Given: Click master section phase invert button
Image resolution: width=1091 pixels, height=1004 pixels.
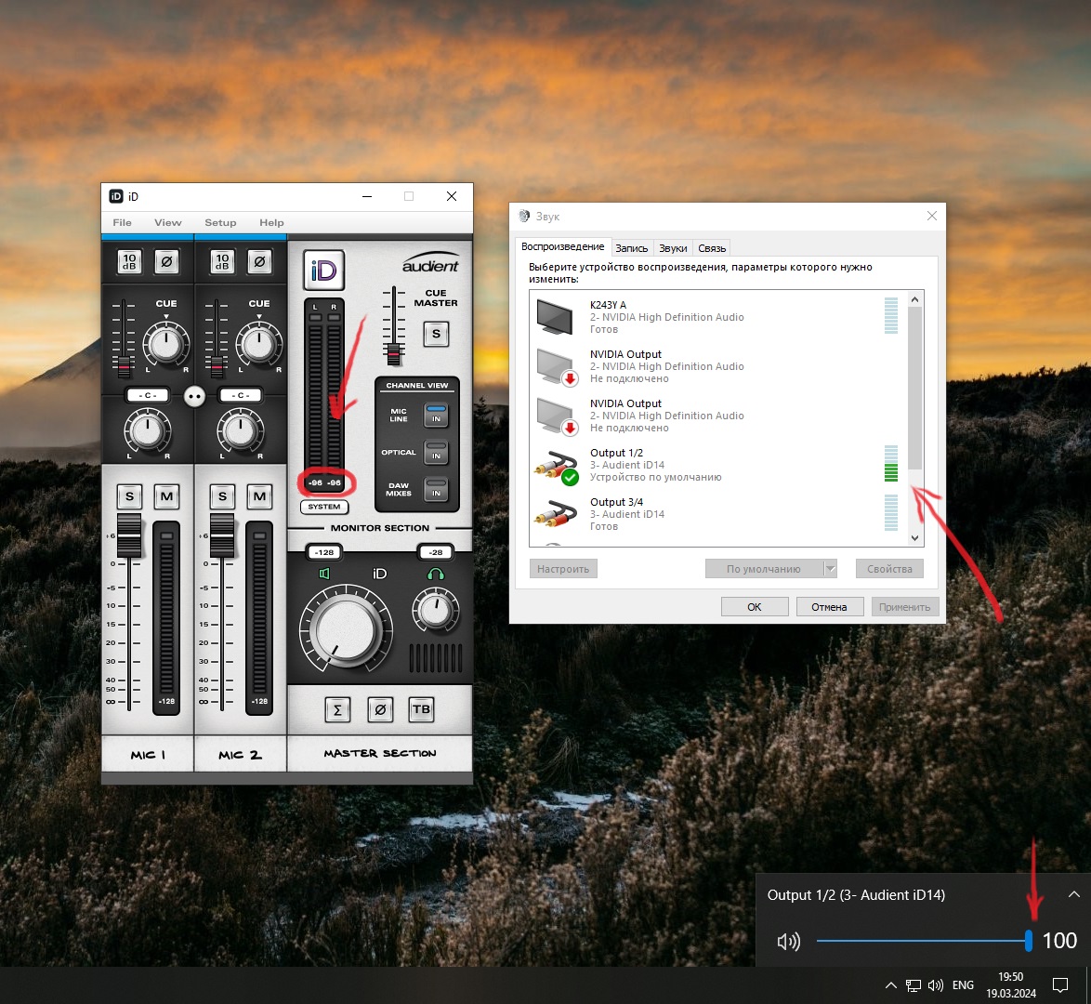Looking at the screenshot, I should click(380, 710).
